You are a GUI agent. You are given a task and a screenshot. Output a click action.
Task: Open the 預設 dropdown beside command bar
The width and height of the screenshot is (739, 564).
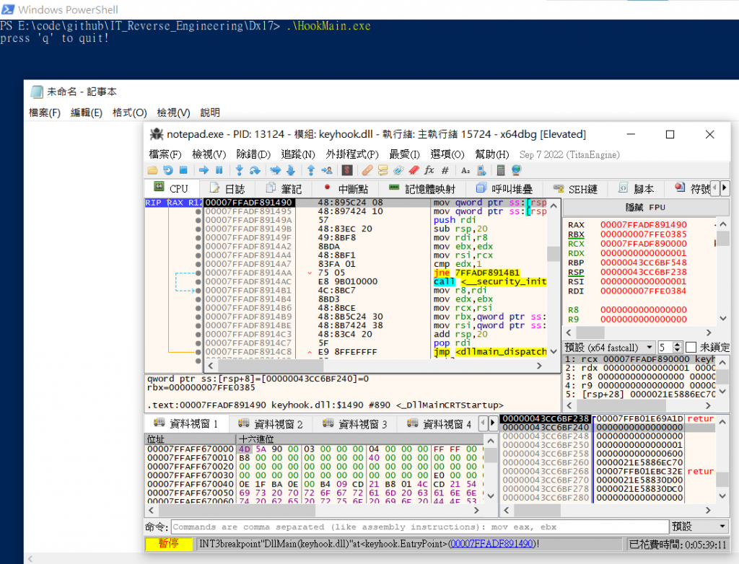click(x=699, y=526)
